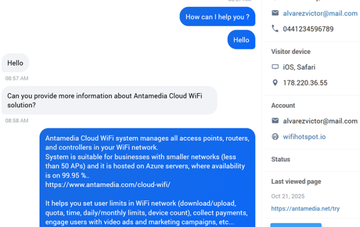This screenshot has height=227, width=360.
Task: Click the blue "Hello" agent message bubble
Action: (241, 40)
